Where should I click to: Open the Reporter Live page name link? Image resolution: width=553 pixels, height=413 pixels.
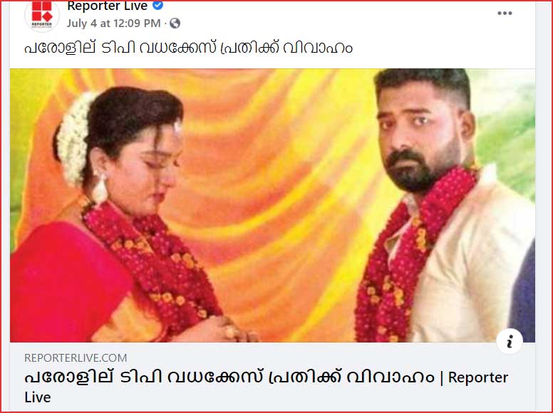pos(107,6)
